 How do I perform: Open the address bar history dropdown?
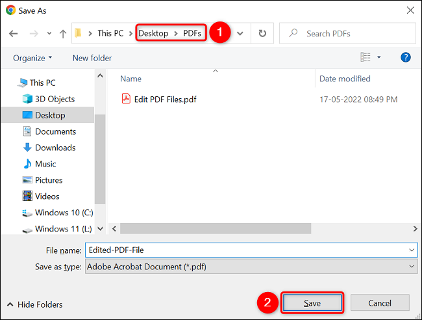coord(241,33)
